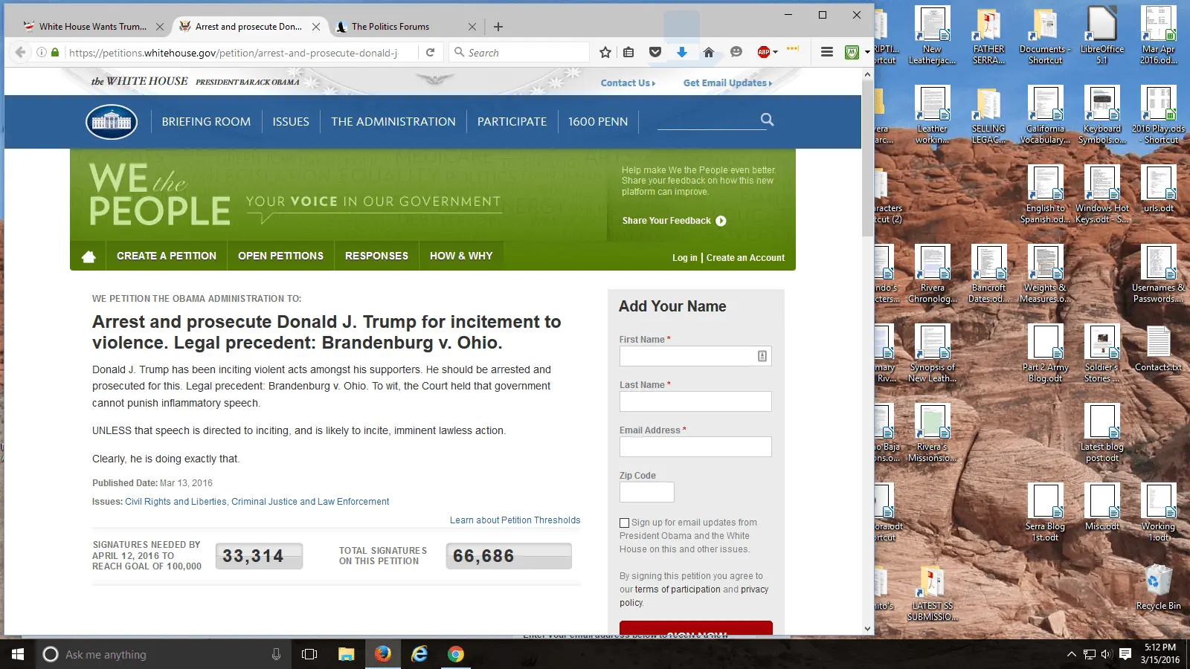1190x669 pixels.
Task: Reload the petition page
Action: click(430, 53)
